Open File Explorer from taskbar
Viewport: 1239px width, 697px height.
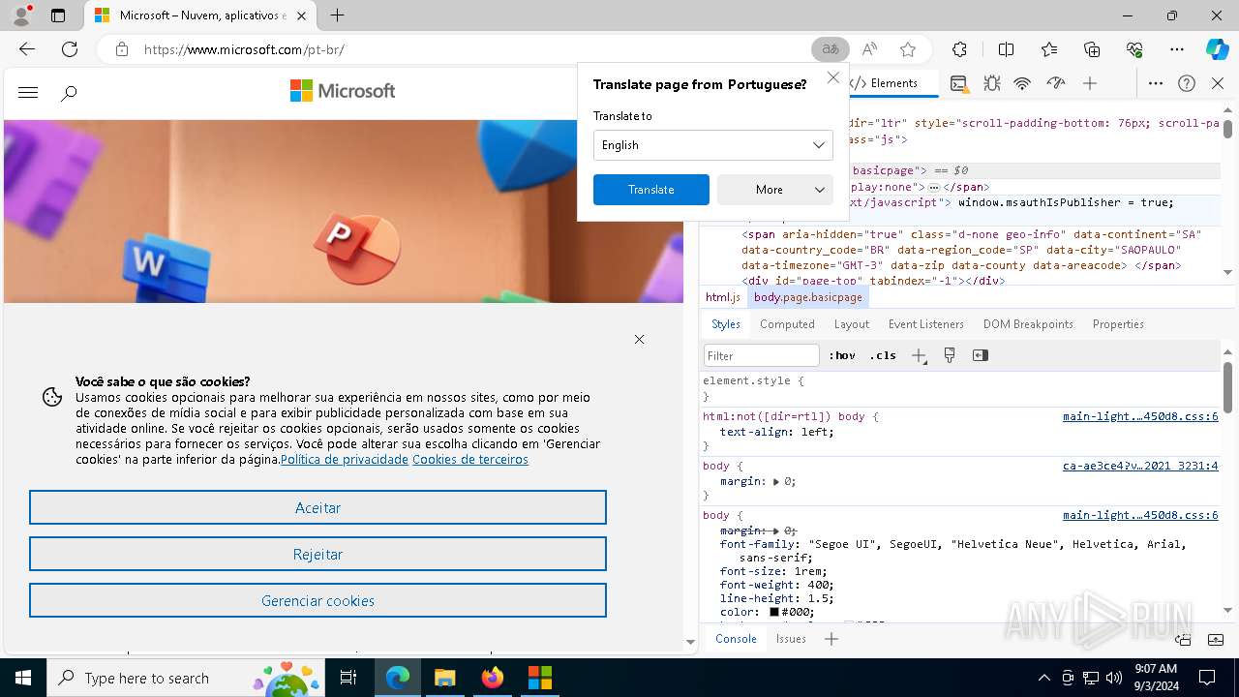pyautogui.click(x=445, y=678)
